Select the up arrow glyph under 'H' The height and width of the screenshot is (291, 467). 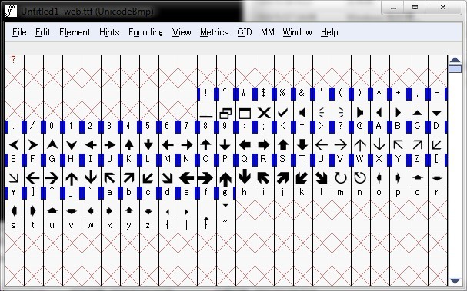coord(72,177)
